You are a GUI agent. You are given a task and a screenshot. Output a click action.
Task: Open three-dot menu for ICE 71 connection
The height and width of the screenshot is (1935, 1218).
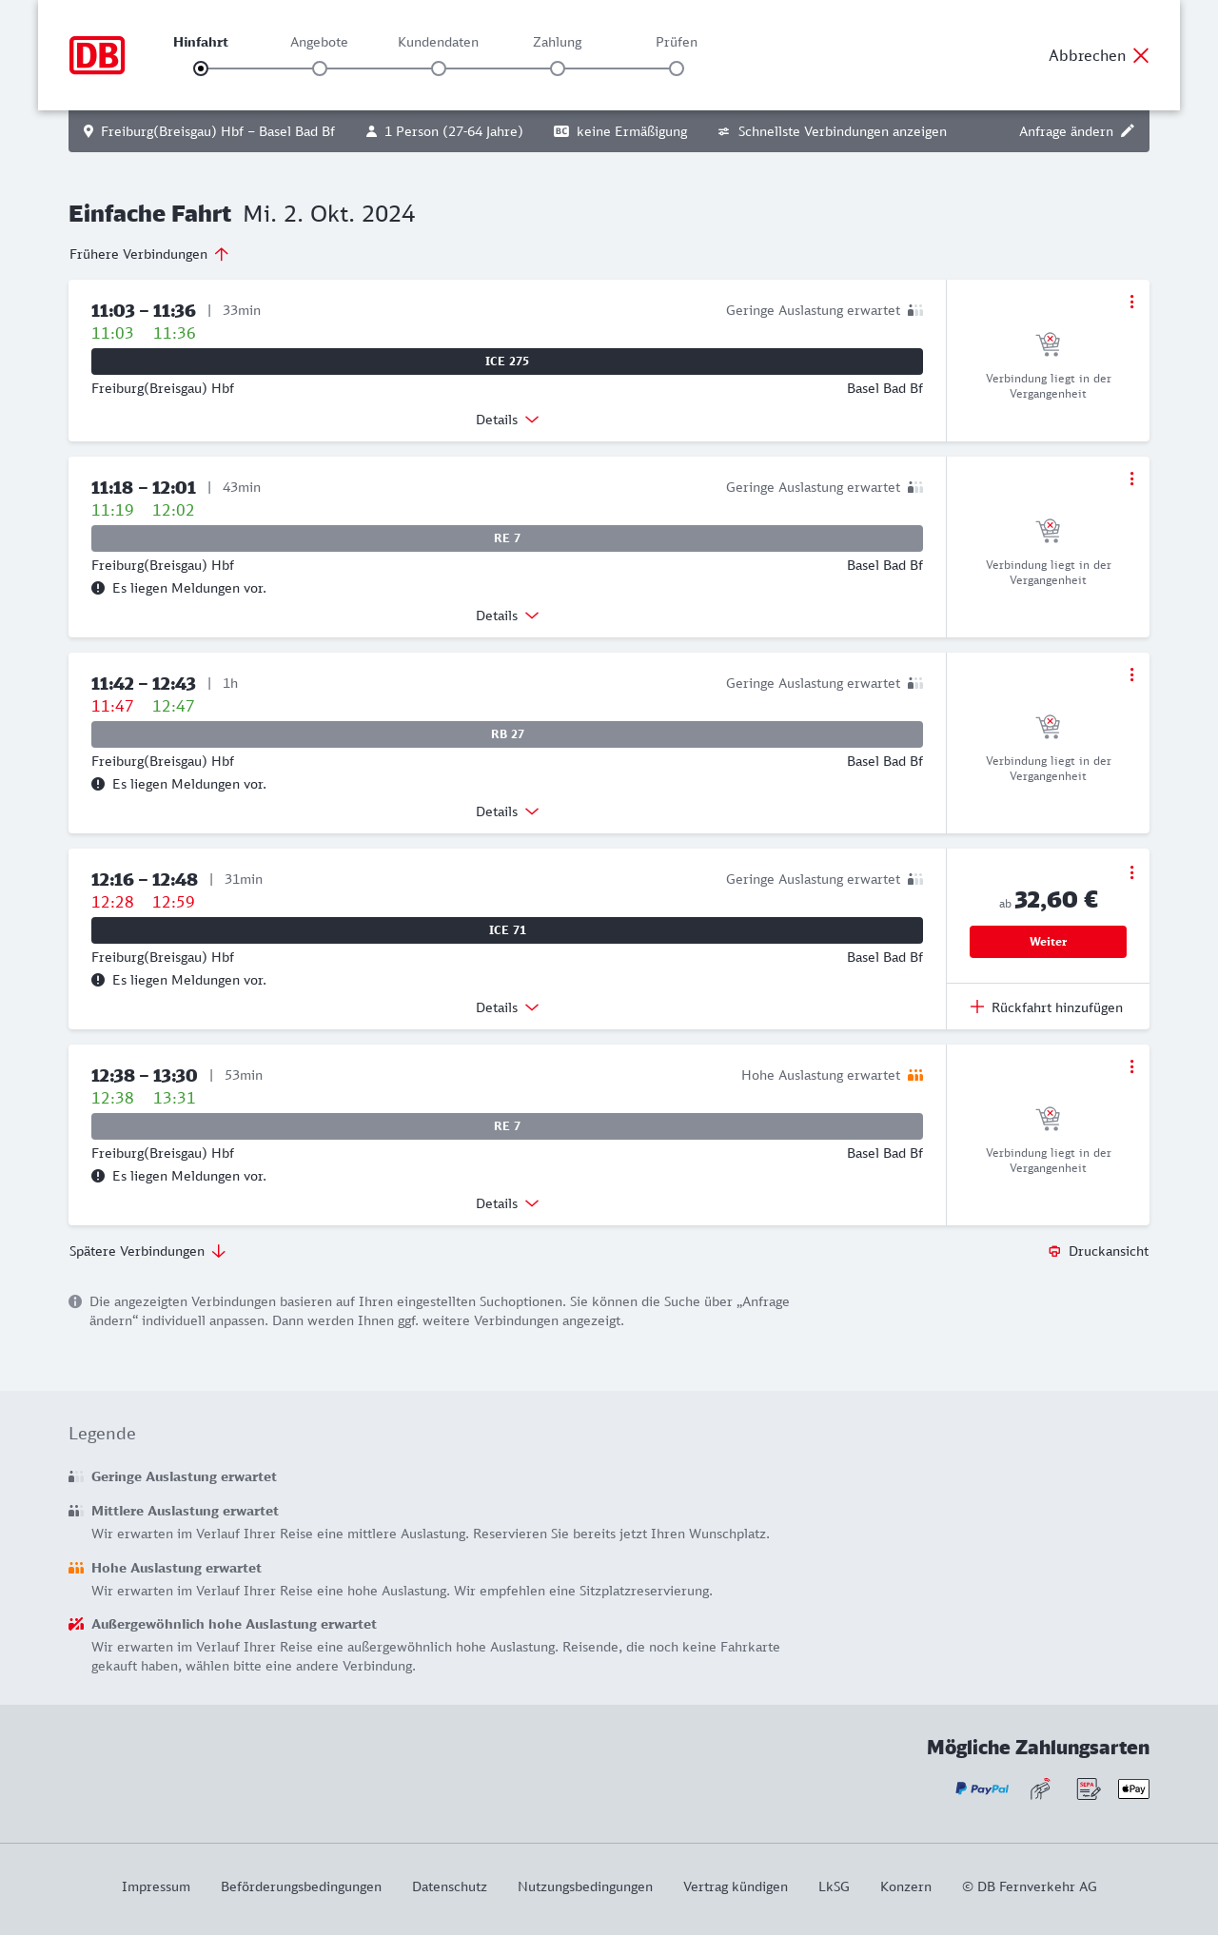[x=1131, y=872]
